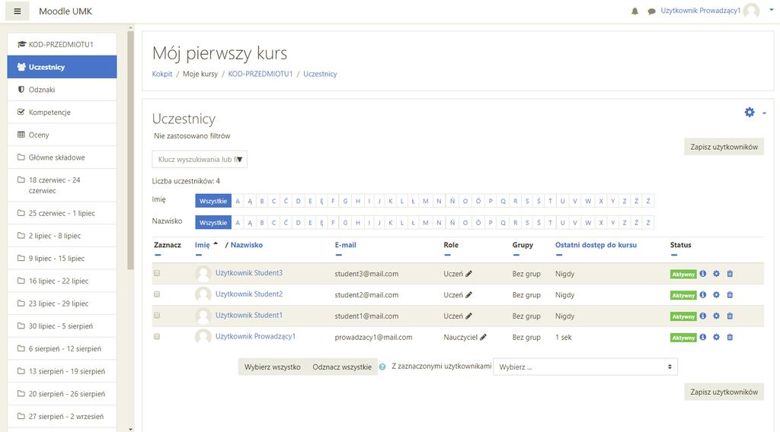Edit role pencil for Użytkownik Student3
The image size is (780, 432).
tap(468, 274)
